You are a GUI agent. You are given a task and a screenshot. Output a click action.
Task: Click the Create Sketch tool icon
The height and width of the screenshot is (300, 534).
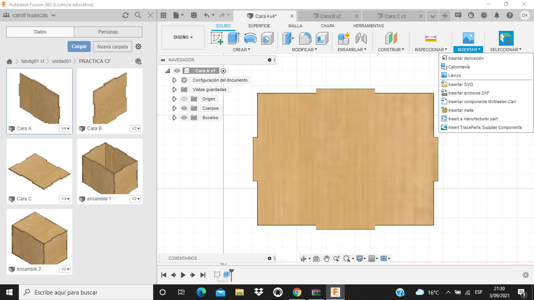(217, 38)
